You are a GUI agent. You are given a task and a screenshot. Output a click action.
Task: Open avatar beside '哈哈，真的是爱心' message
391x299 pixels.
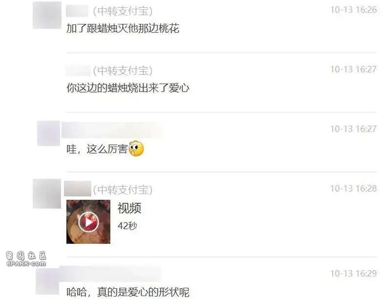click(x=47, y=281)
